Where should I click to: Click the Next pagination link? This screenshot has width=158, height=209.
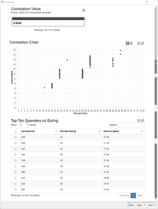point(140,196)
